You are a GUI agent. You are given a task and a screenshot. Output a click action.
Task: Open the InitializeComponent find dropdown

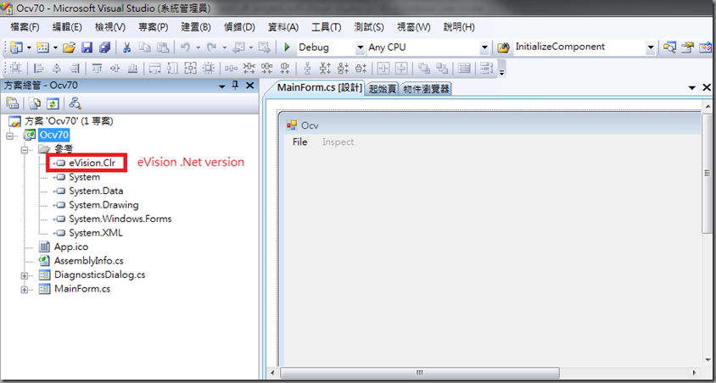[x=650, y=47]
